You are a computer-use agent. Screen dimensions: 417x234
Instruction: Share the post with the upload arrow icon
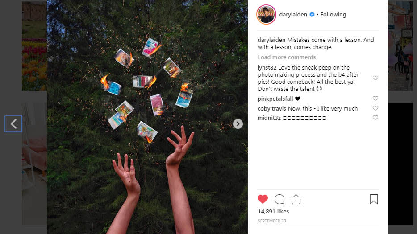click(x=296, y=199)
